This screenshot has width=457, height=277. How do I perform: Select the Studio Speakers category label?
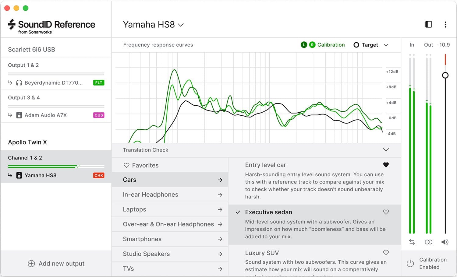coord(146,254)
